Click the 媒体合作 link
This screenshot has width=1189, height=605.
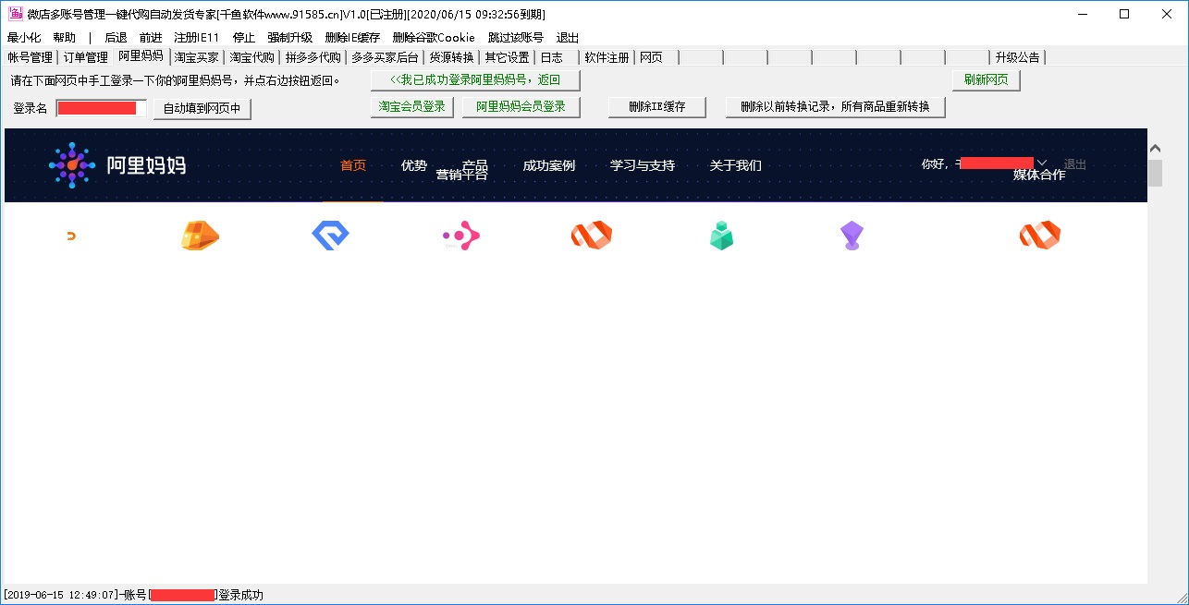1039,175
